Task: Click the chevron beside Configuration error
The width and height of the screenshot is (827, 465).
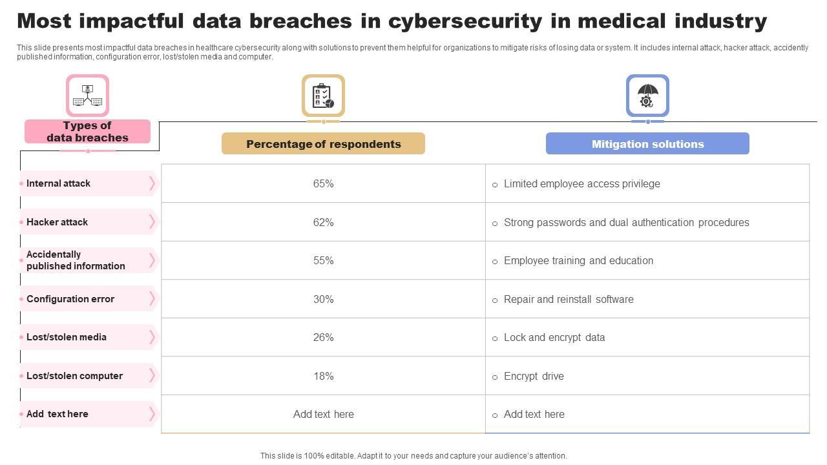Action: click(152, 298)
